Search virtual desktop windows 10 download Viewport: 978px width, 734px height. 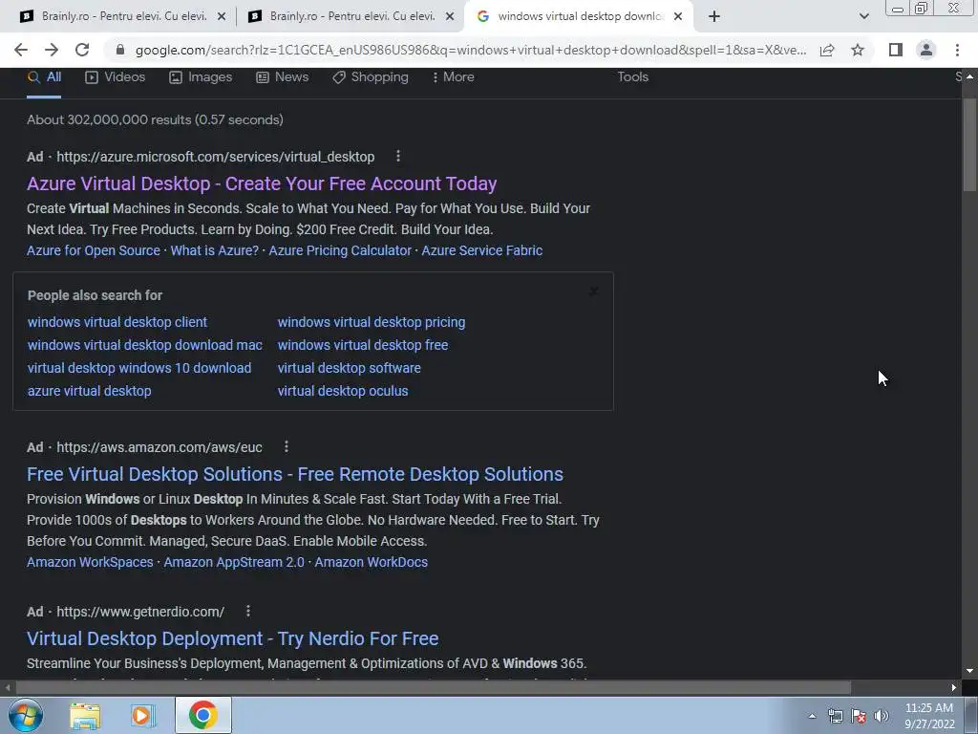pyautogui.click(x=139, y=368)
